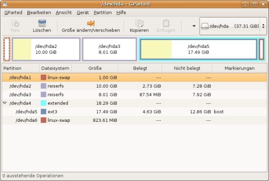Click the Kopieren copy partition icon
Viewport: 269px width, 181px height.
[x=139, y=23]
